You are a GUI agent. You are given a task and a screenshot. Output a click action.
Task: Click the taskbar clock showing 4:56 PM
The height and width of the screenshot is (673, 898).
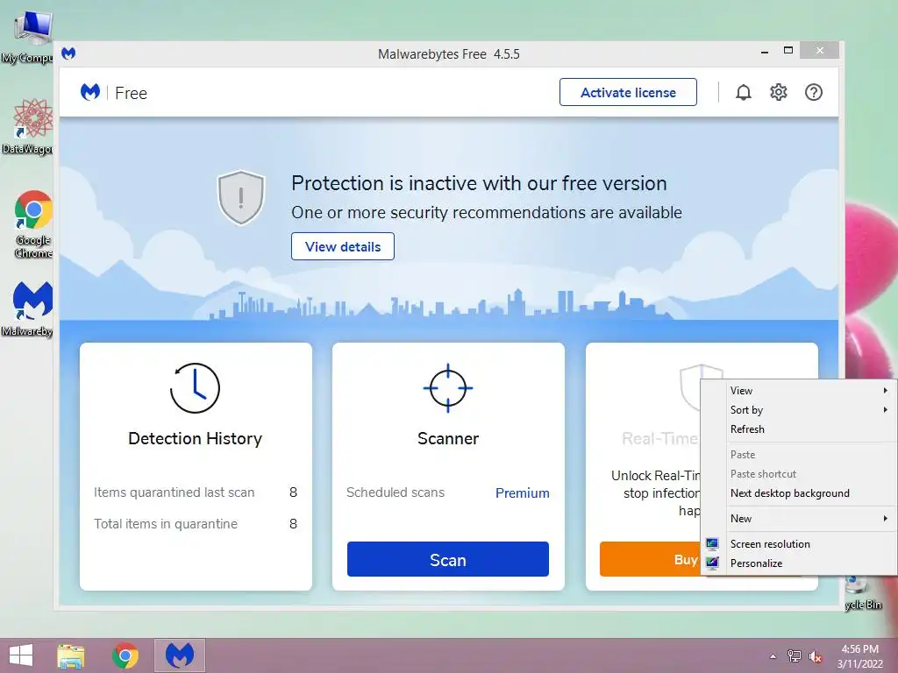[859, 656]
